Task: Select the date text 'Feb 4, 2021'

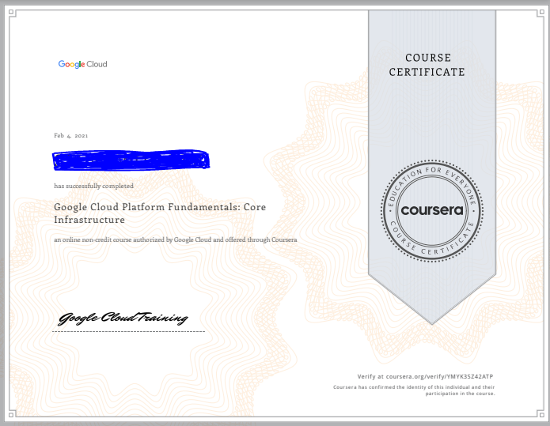Action: [x=71, y=136]
